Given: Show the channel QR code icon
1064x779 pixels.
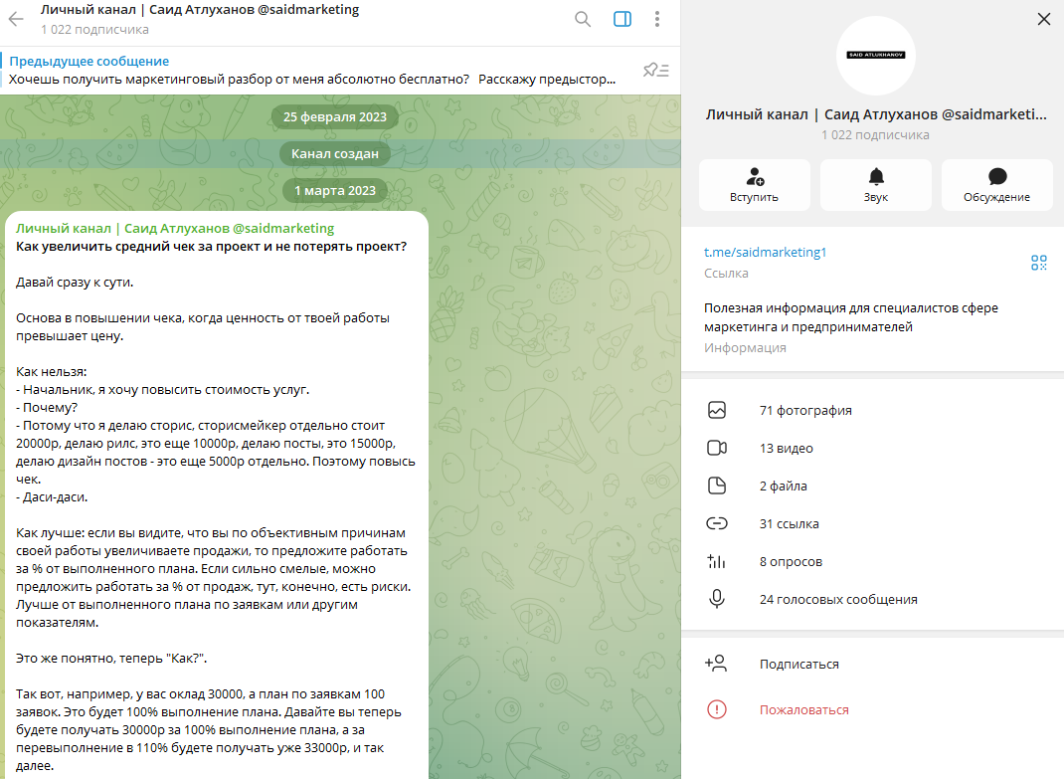Looking at the screenshot, I should (1038, 263).
